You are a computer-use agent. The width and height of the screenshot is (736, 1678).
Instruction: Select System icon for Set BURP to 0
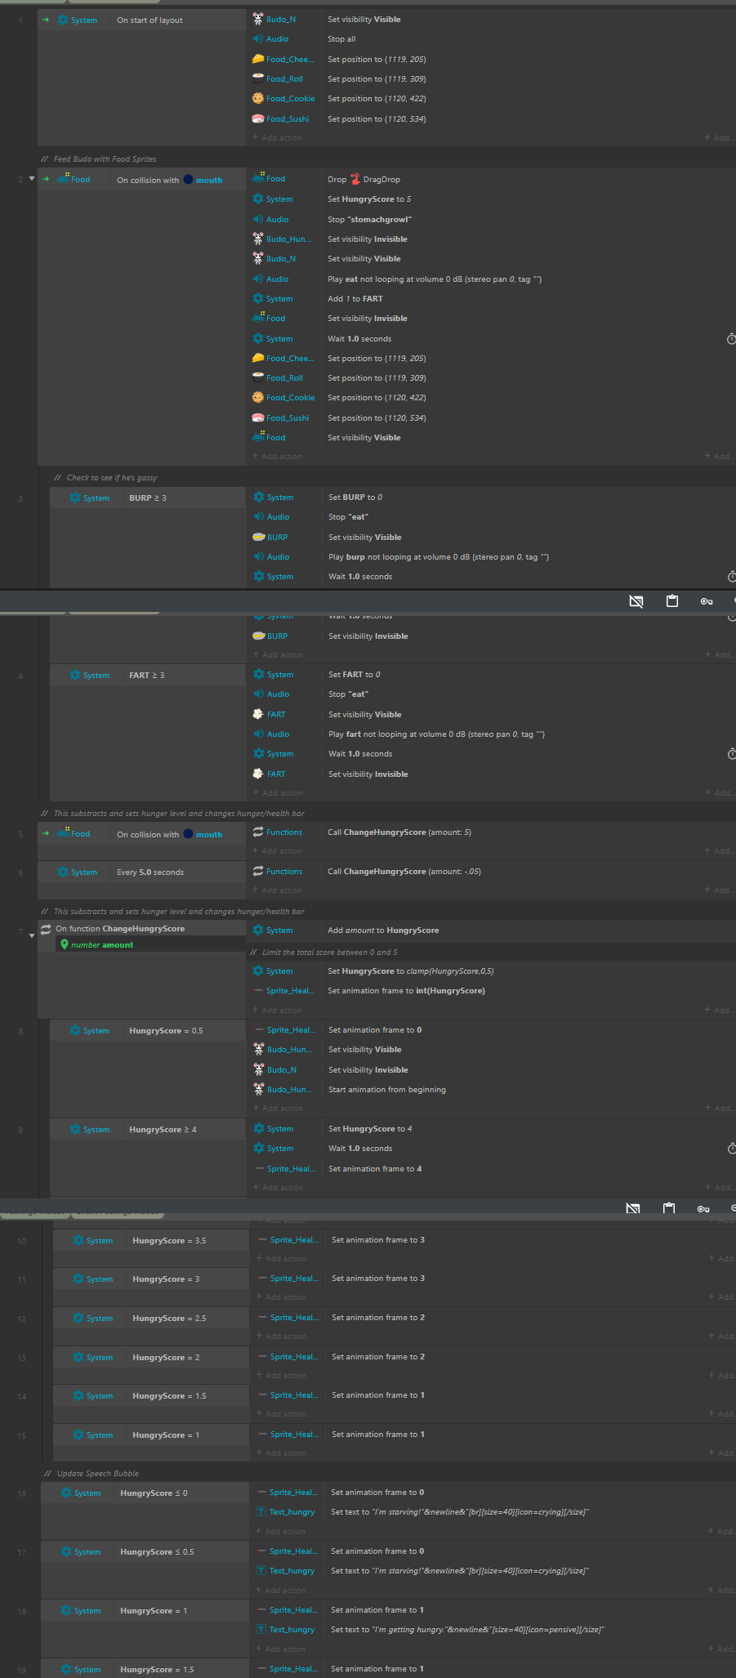[259, 497]
